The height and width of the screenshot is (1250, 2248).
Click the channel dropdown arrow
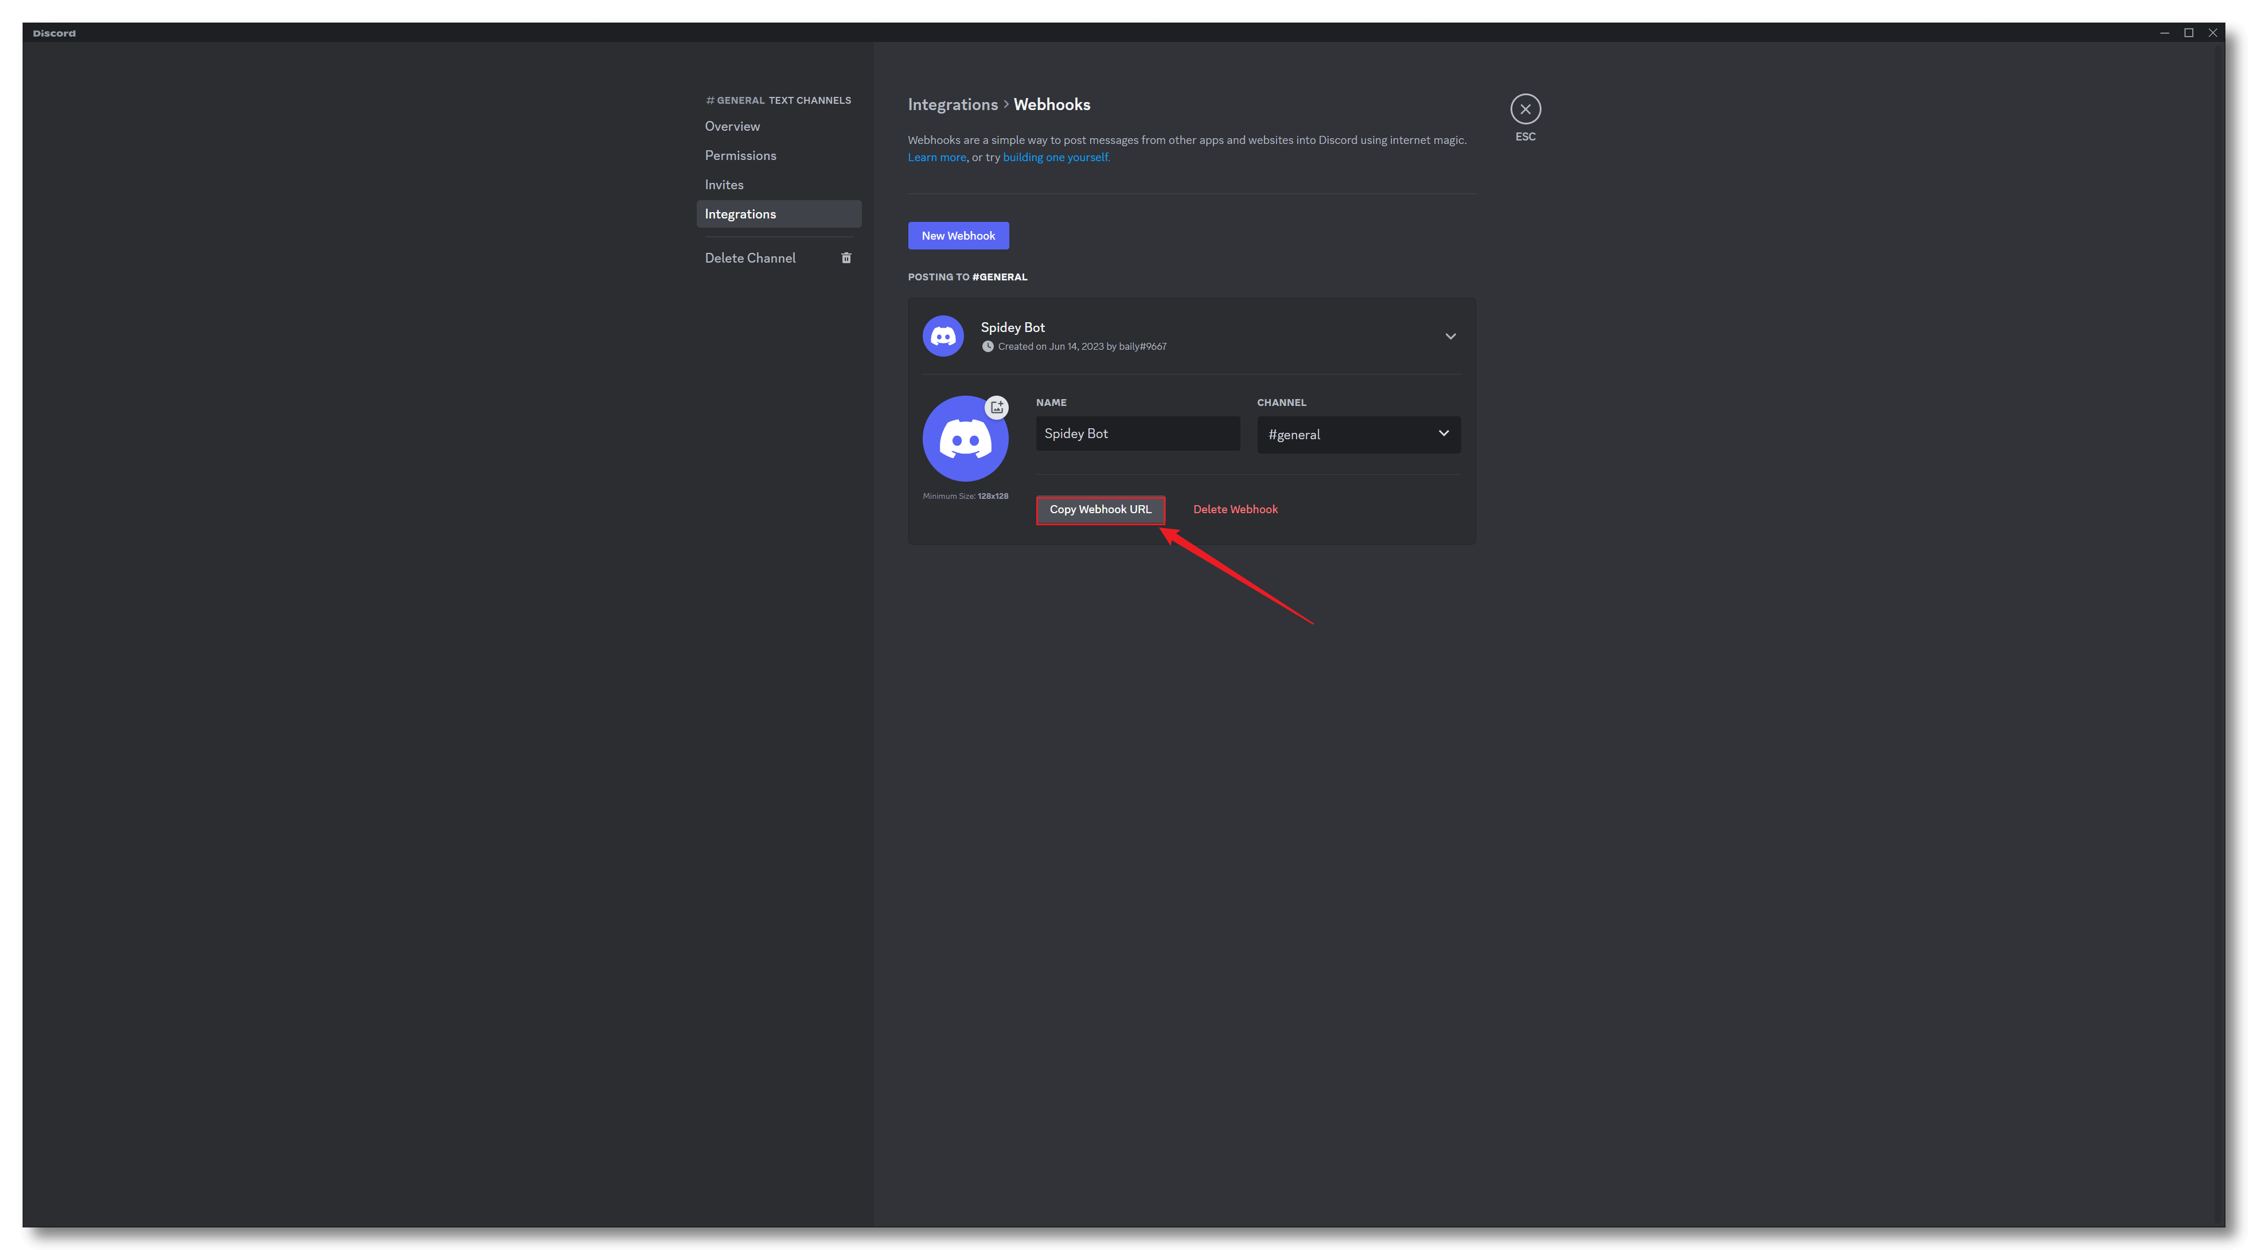click(x=1442, y=433)
